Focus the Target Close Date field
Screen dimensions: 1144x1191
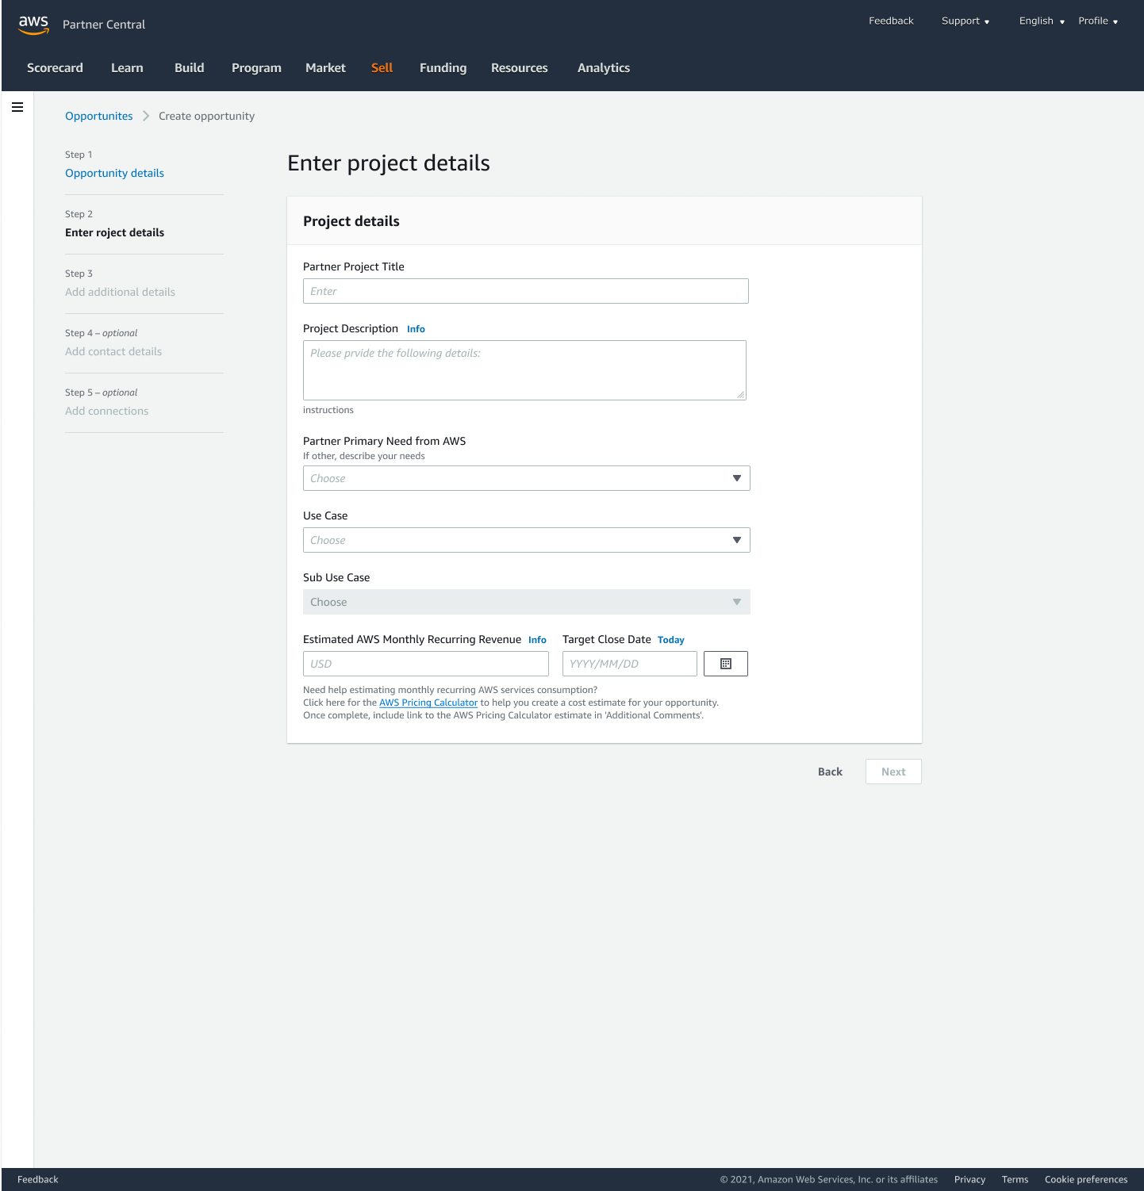click(x=630, y=664)
